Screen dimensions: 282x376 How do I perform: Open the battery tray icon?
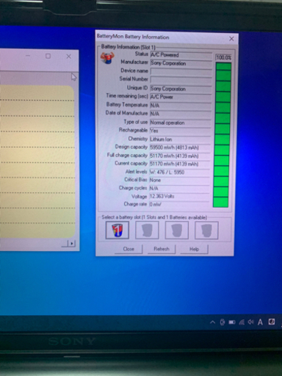pos(232,322)
